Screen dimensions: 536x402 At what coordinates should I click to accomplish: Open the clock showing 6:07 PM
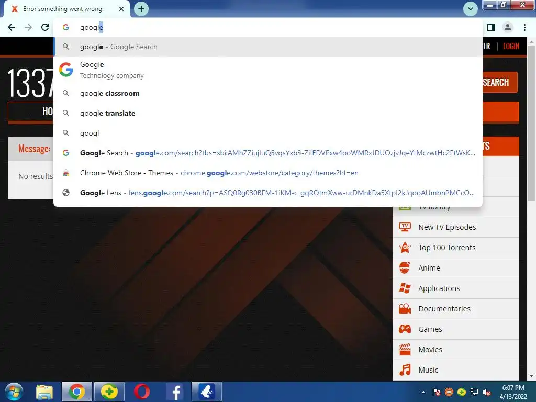click(513, 392)
